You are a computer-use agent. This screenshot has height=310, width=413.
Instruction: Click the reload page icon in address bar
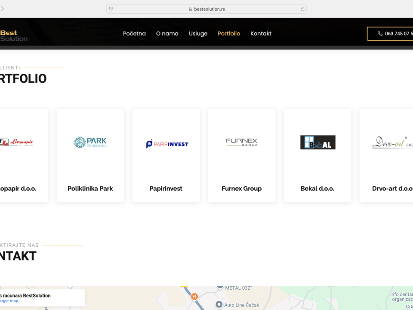click(302, 9)
